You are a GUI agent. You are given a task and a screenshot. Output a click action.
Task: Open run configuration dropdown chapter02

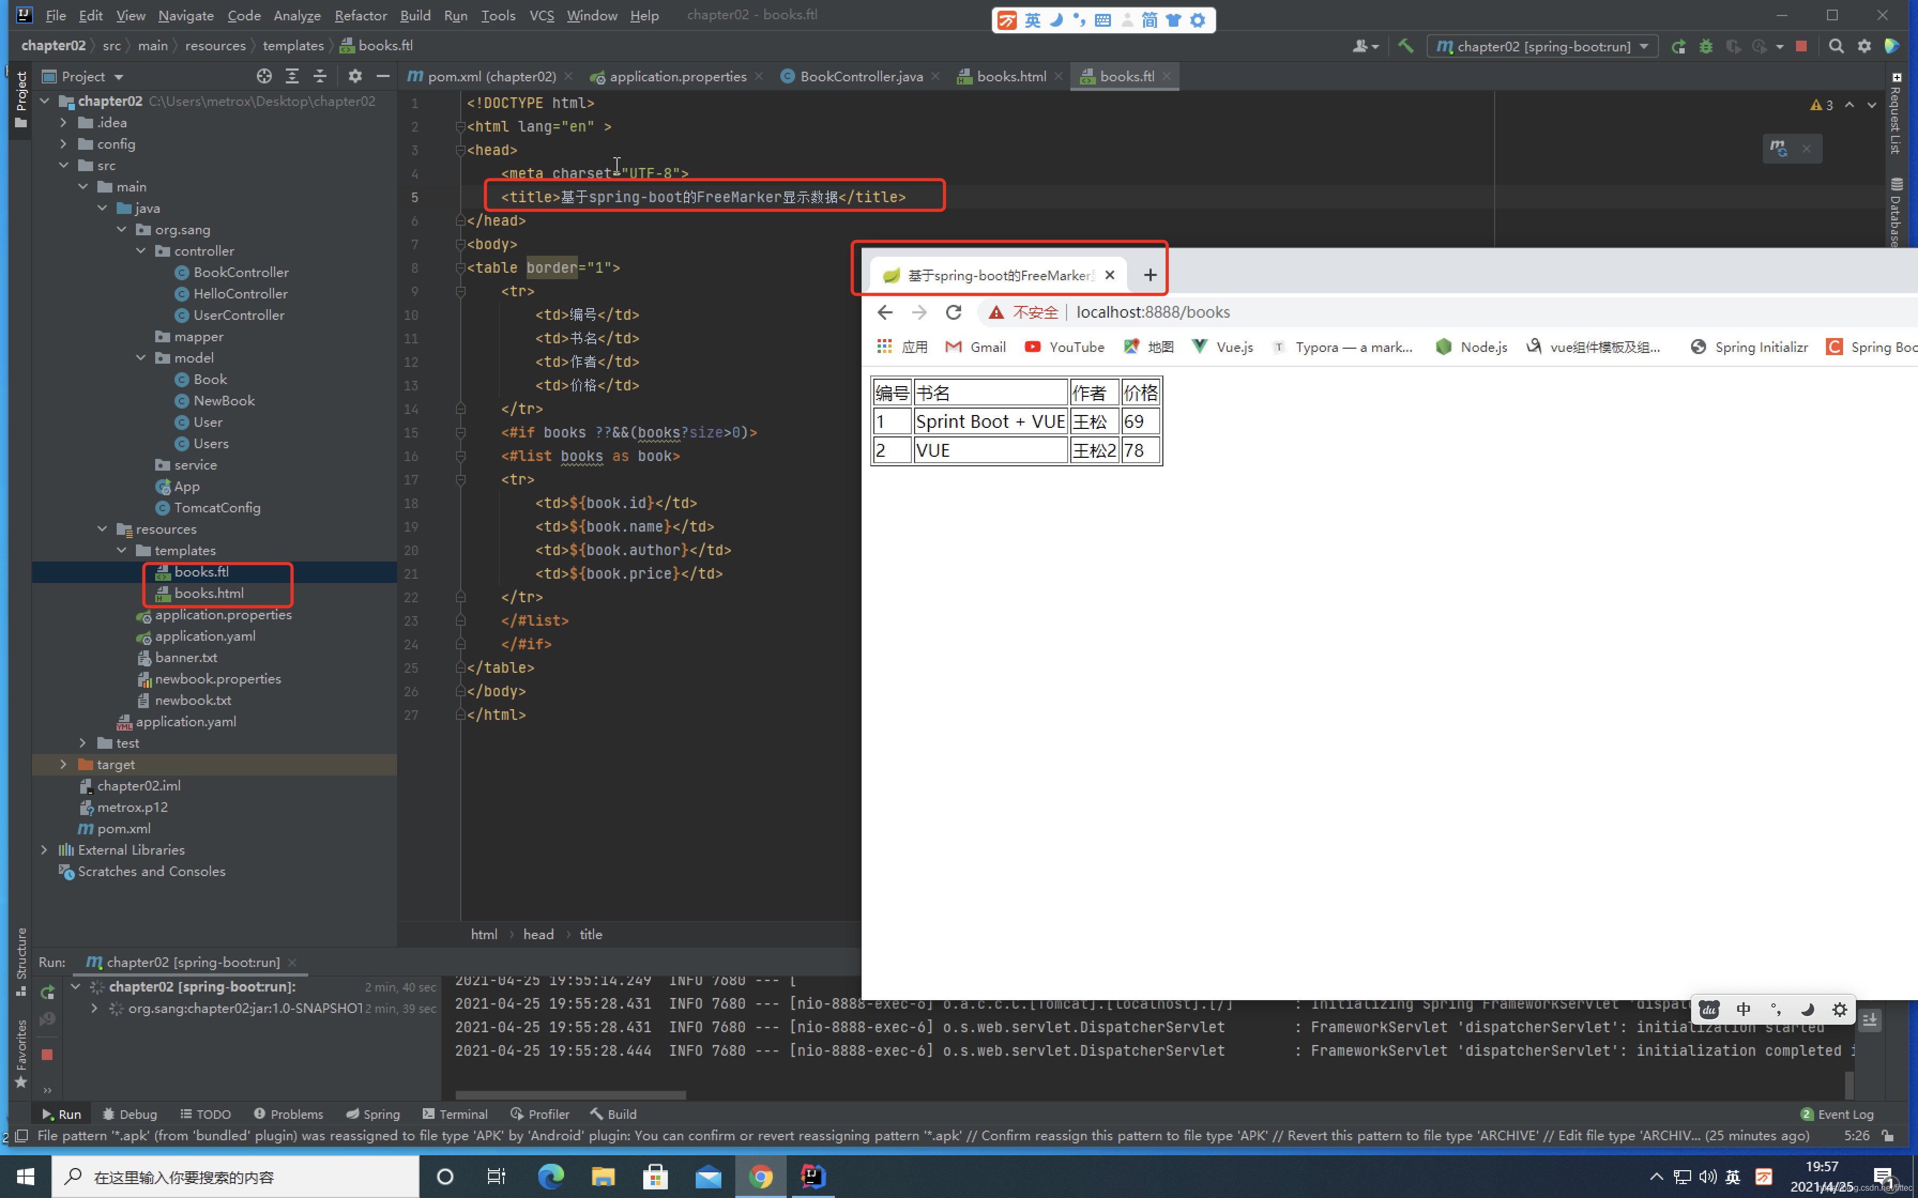[1542, 46]
